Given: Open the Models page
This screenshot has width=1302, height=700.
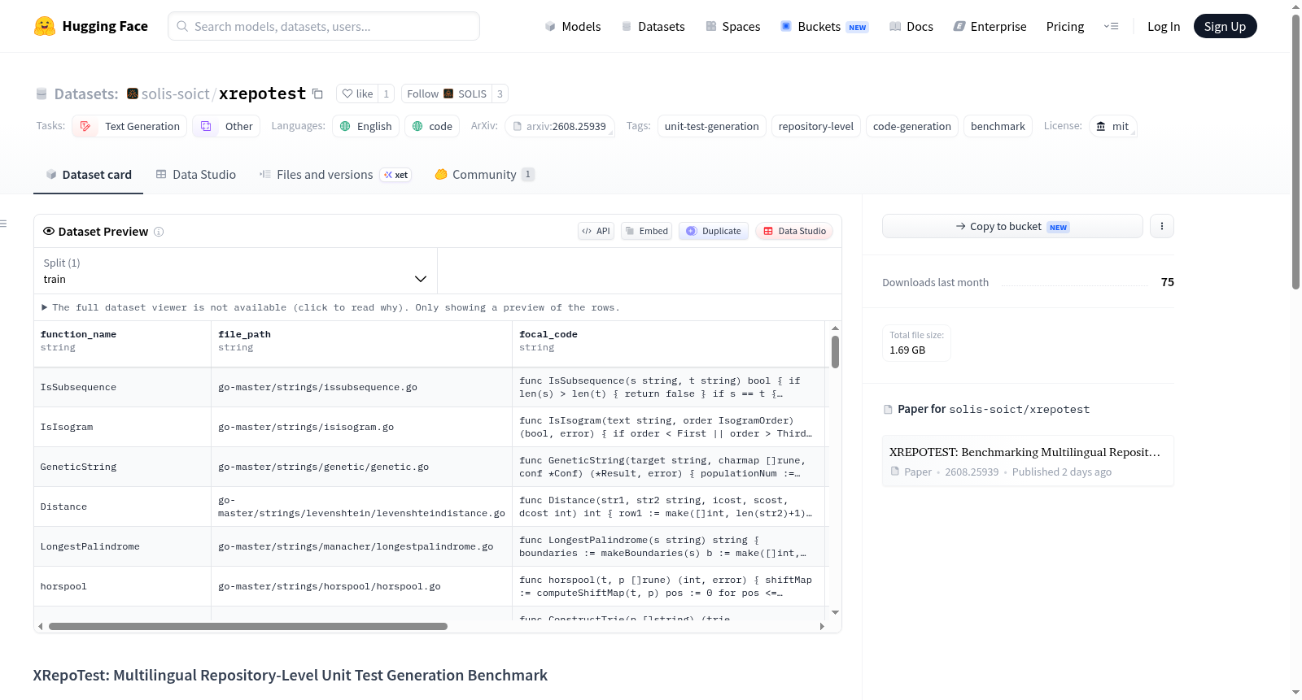Looking at the screenshot, I should pyautogui.click(x=573, y=26).
